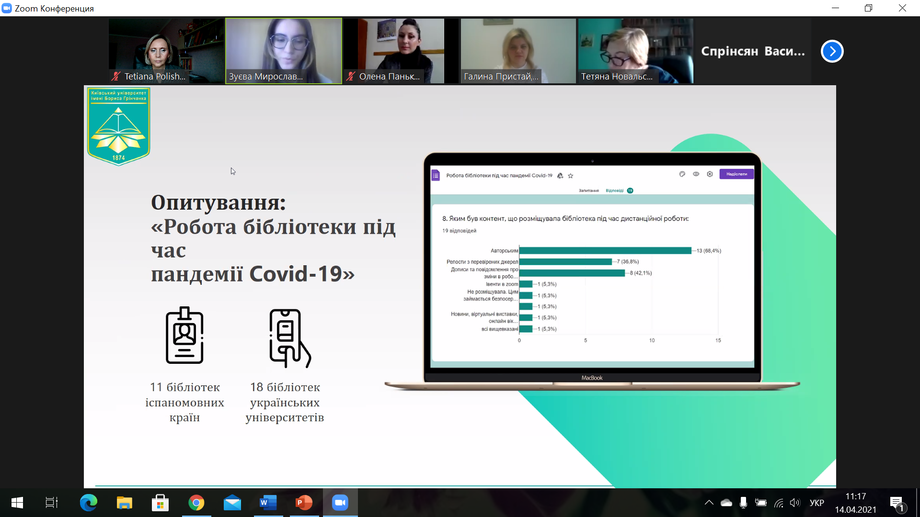Open clock and date flyout
The height and width of the screenshot is (517, 920).
click(x=855, y=503)
